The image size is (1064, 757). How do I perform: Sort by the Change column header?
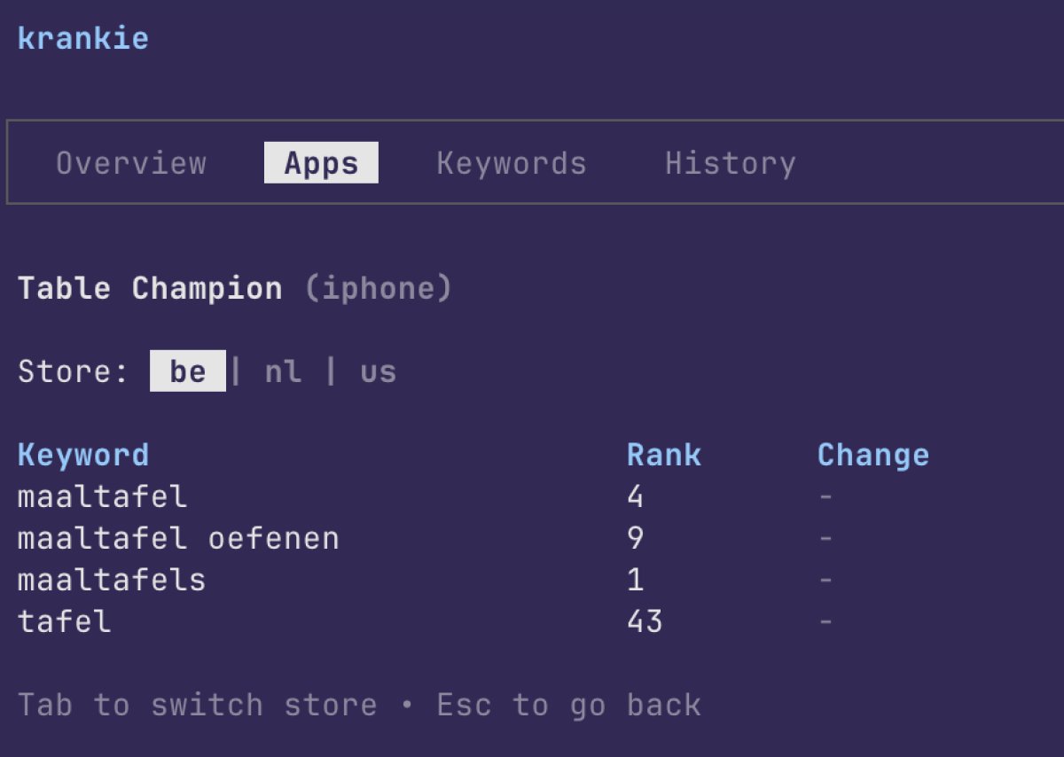click(x=873, y=454)
